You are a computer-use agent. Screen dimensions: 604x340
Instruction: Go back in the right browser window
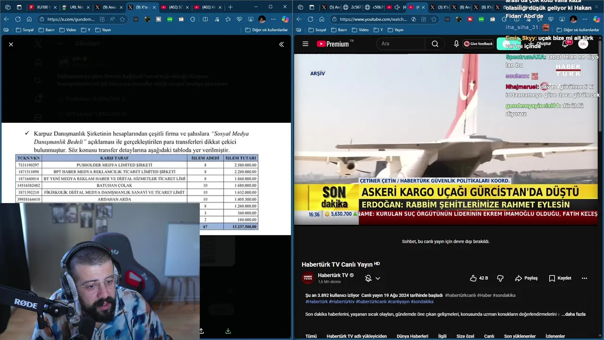tap(299, 19)
